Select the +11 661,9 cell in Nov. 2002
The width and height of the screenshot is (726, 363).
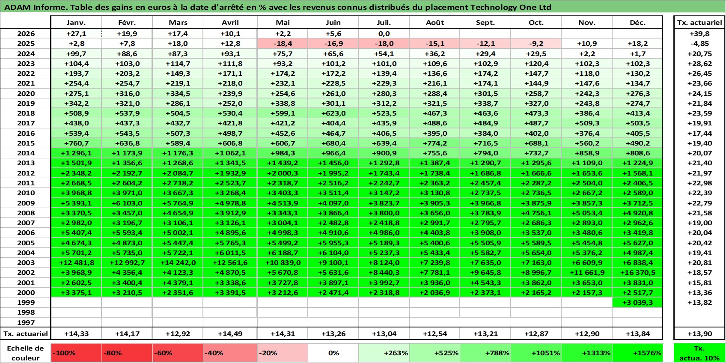pos(587,272)
